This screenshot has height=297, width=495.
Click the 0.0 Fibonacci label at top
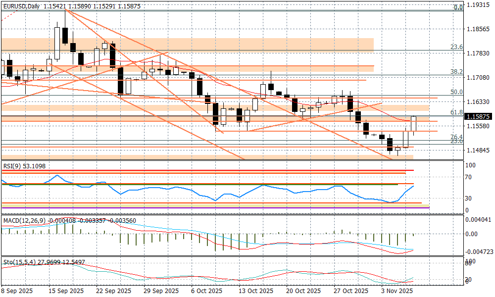pos(458,7)
